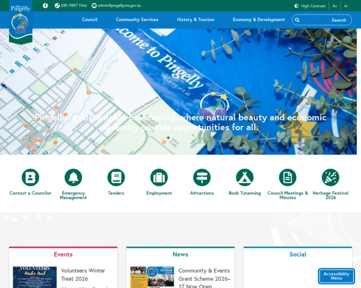Open the Volunteers Winter Treat 2026 event title
361x288 pixels.
(83, 275)
